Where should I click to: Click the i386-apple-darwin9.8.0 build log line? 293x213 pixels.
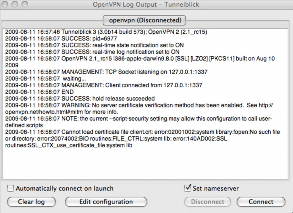(140, 62)
